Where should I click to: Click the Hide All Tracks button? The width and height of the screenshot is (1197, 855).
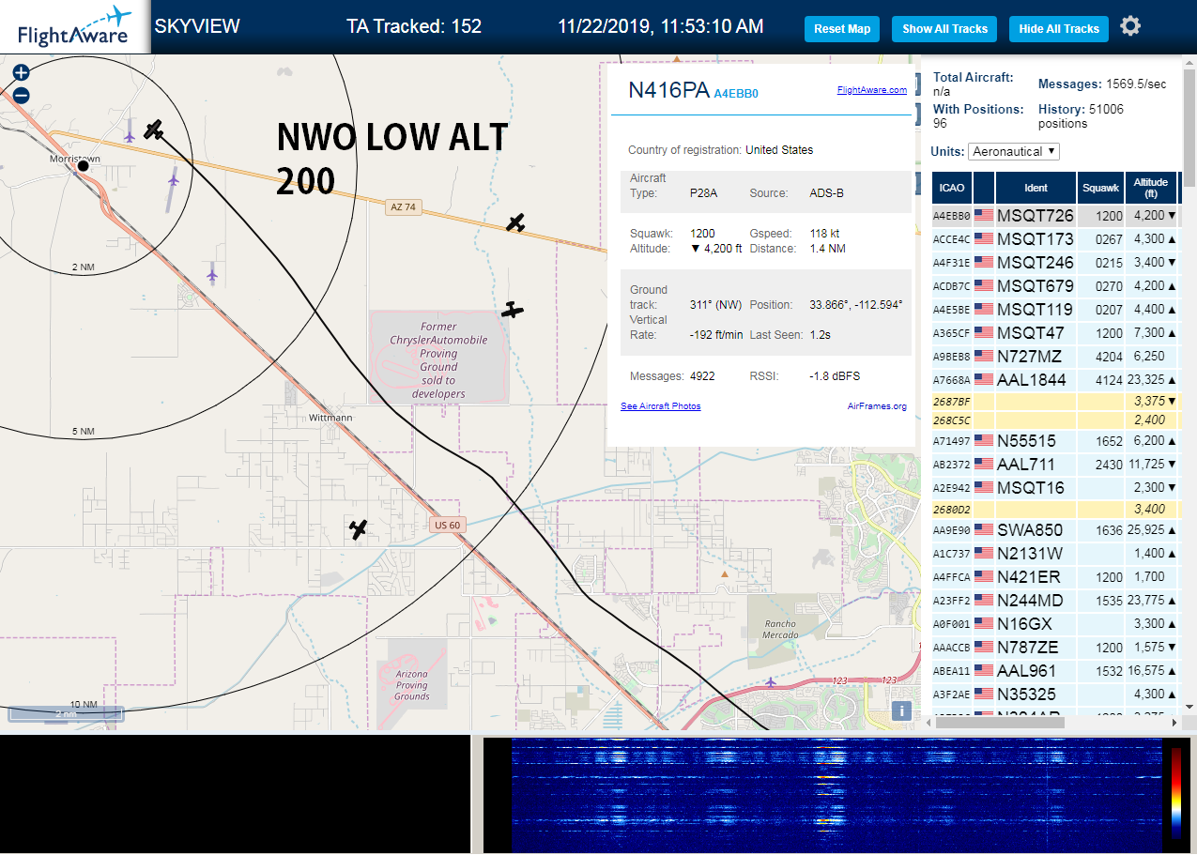pos(1059,29)
